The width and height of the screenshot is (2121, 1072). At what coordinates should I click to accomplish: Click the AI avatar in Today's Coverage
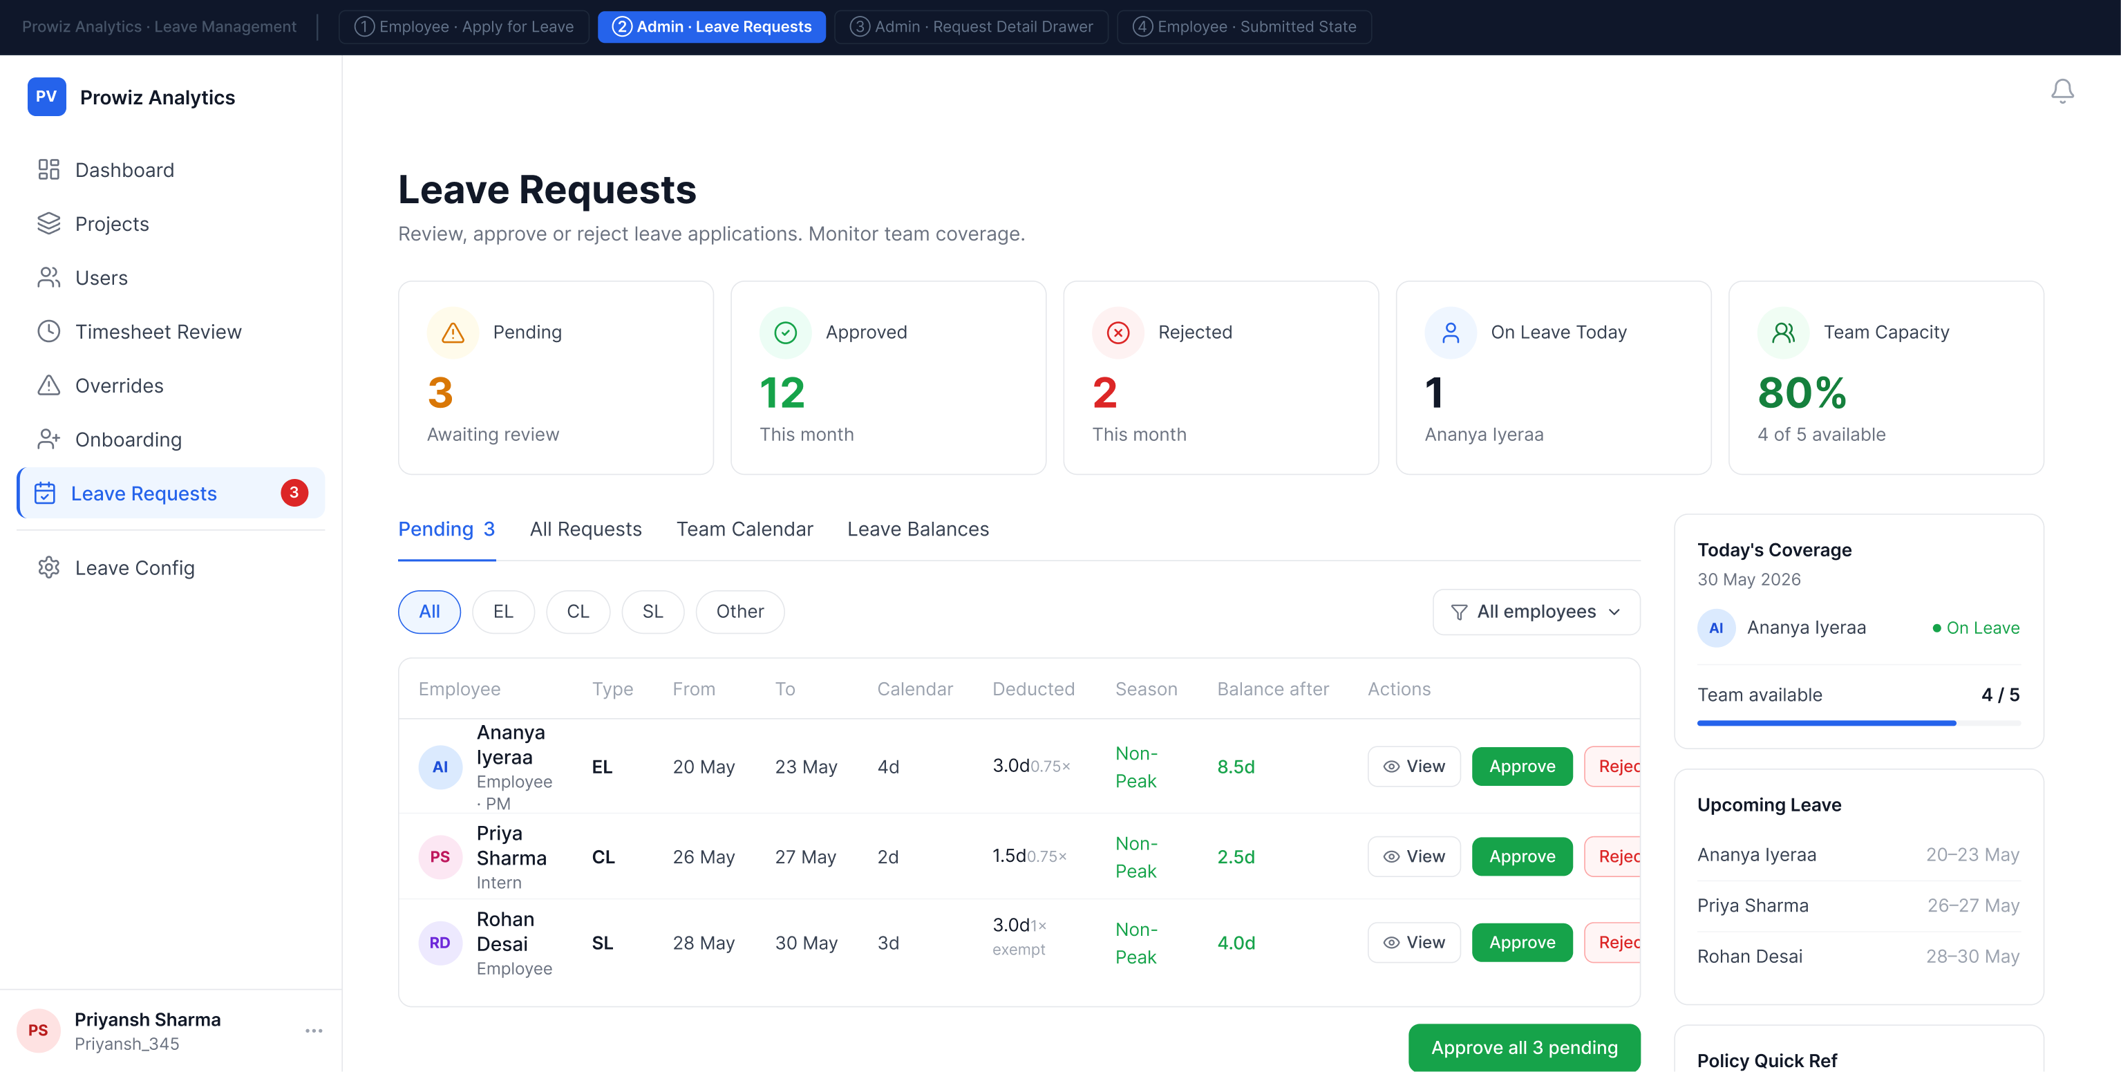tap(1717, 628)
